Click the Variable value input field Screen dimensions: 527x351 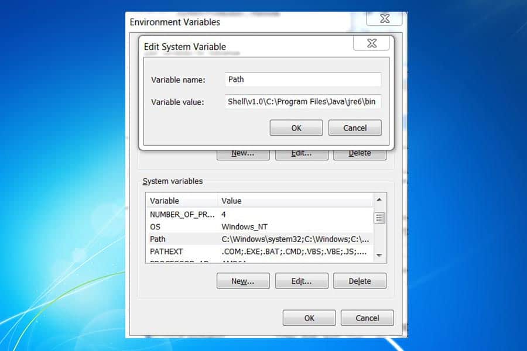tap(303, 101)
